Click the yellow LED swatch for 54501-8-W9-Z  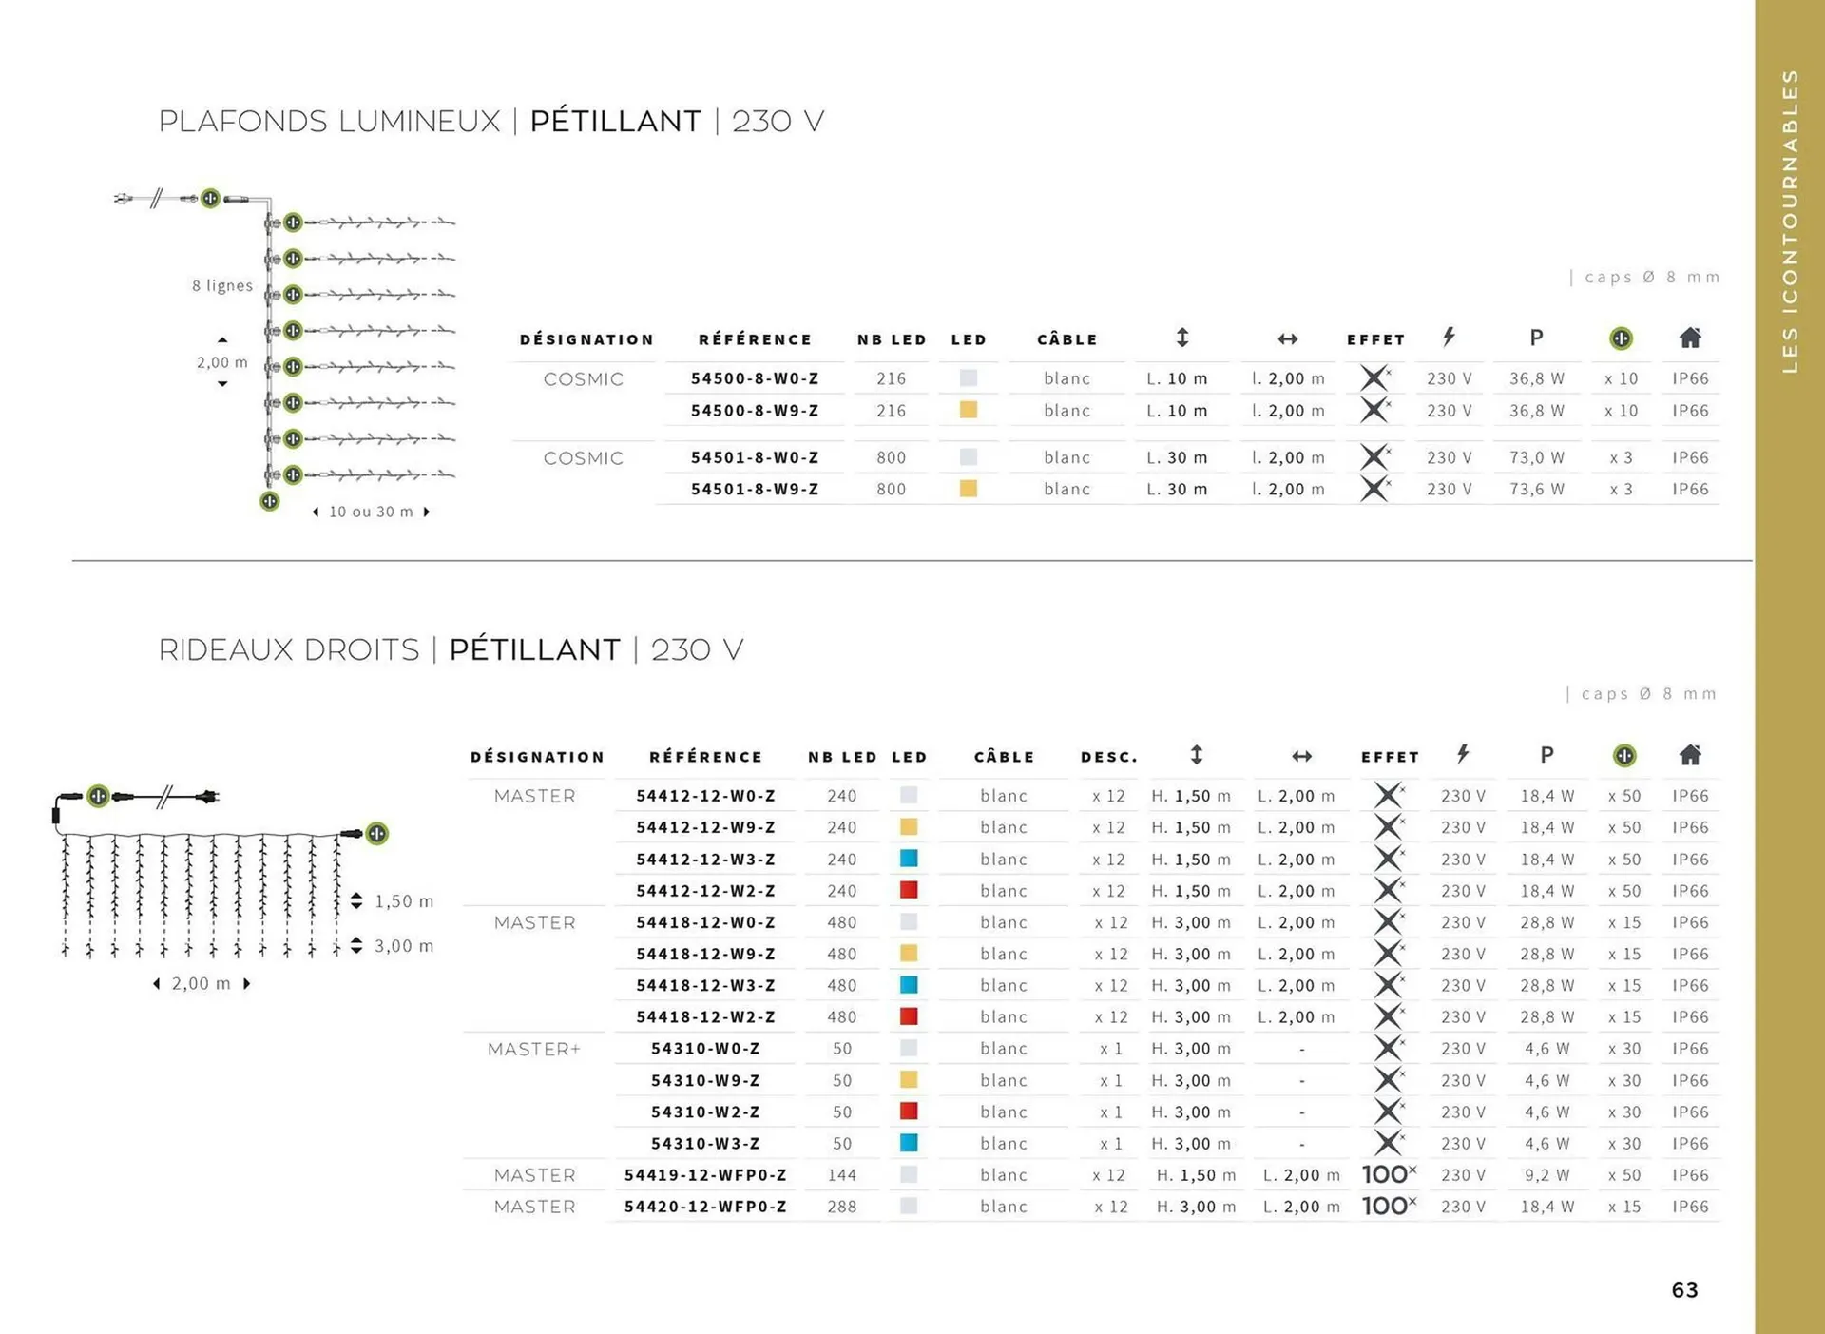(968, 489)
